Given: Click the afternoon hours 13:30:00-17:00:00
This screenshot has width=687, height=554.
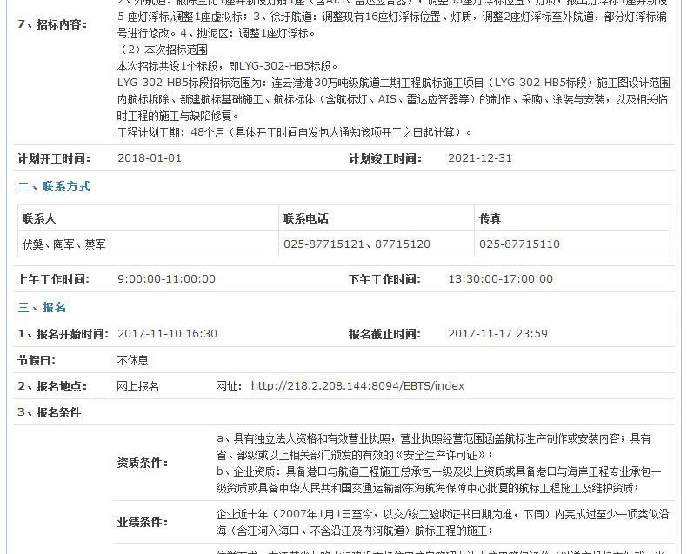Looking at the screenshot, I should (500, 279).
